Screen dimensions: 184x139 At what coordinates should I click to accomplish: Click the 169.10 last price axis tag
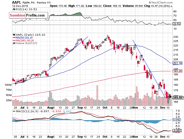point(177,97)
